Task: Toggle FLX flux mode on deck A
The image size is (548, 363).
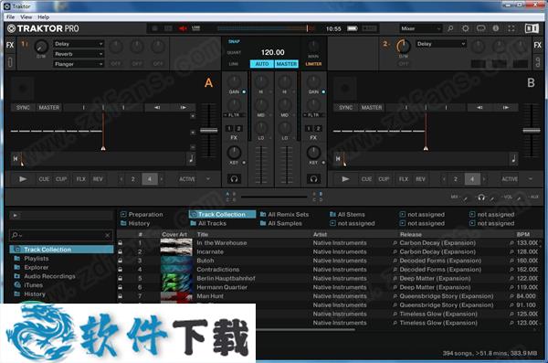Action: [x=80, y=179]
